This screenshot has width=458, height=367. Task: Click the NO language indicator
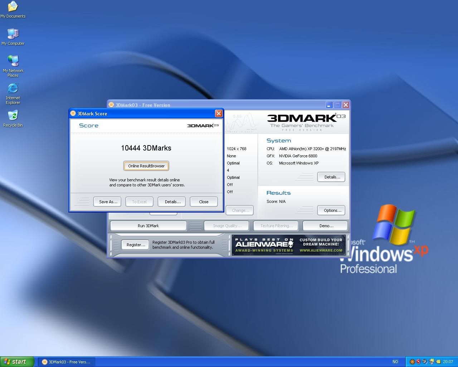[395, 362]
